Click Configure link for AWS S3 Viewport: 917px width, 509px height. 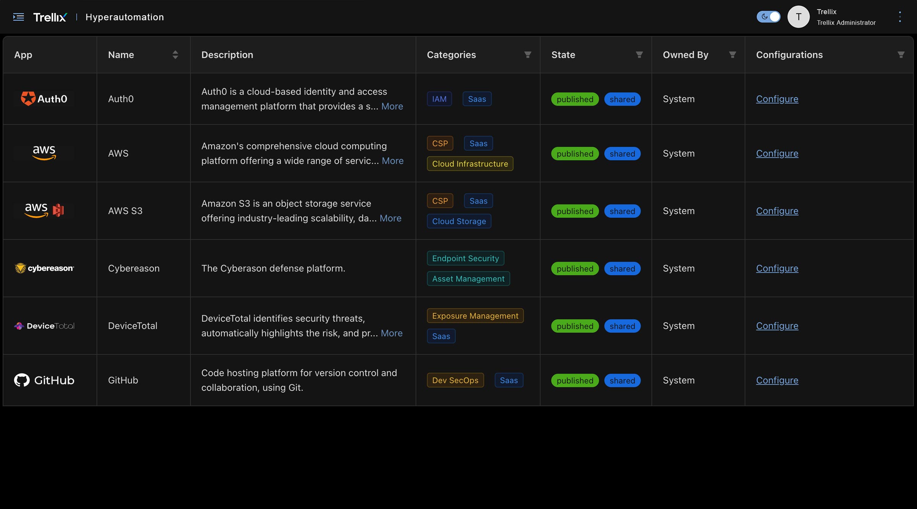coord(777,211)
